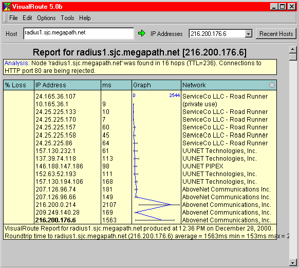Click the IP Address column header
This screenshot has width=299, height=268.
tap(67, 85)
